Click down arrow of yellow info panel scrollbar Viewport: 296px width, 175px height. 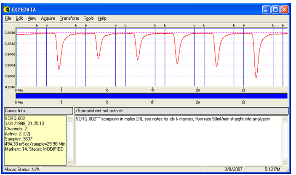point(69,161)
